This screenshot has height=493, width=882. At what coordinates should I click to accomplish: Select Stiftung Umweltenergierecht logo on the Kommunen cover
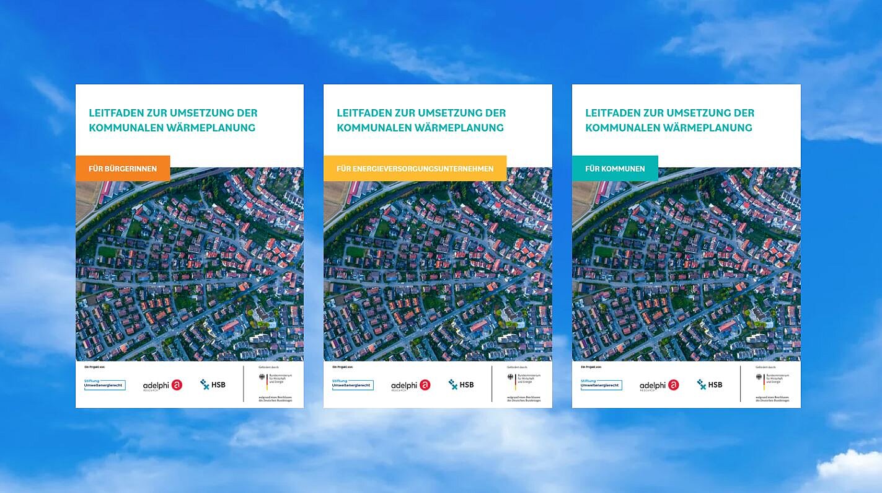point(601,384)
